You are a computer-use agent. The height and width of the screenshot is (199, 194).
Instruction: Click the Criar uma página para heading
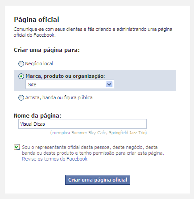(47, 50)
